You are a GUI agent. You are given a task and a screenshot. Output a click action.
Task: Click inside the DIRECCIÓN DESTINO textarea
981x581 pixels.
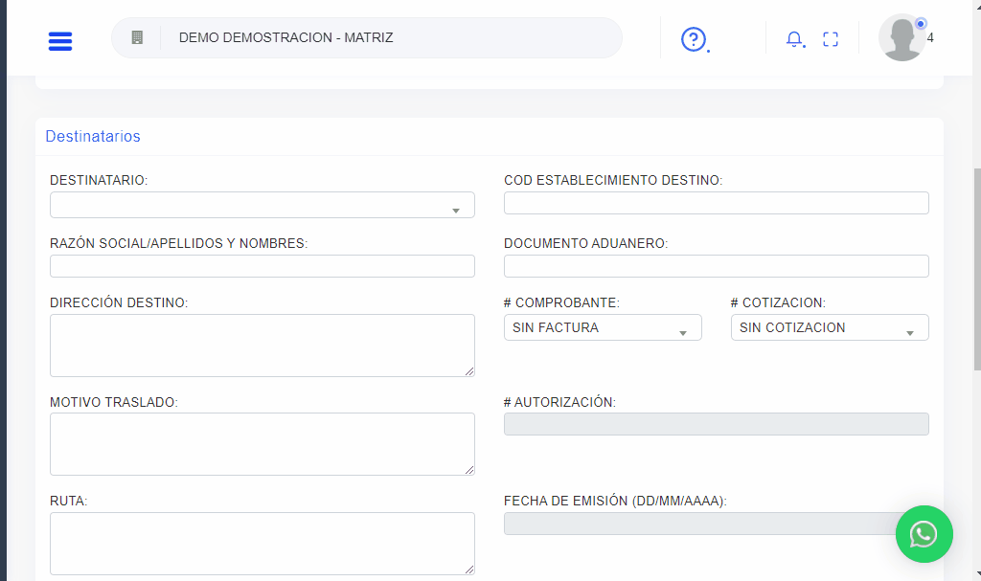(x=262, y=345)
